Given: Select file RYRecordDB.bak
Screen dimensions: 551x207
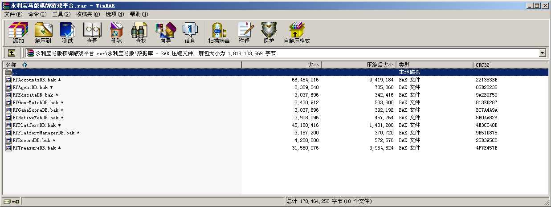Looking at the screenshot, I should pyautogui.click(x=34, y=140).
